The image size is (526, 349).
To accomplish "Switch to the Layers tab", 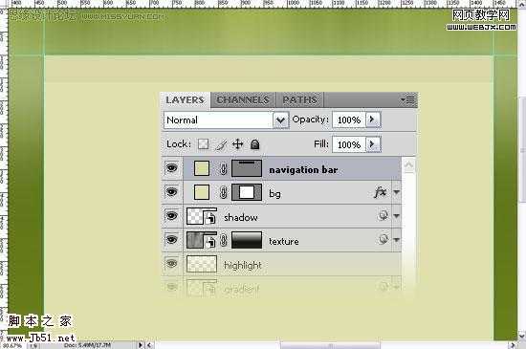I will coord(186,99).
